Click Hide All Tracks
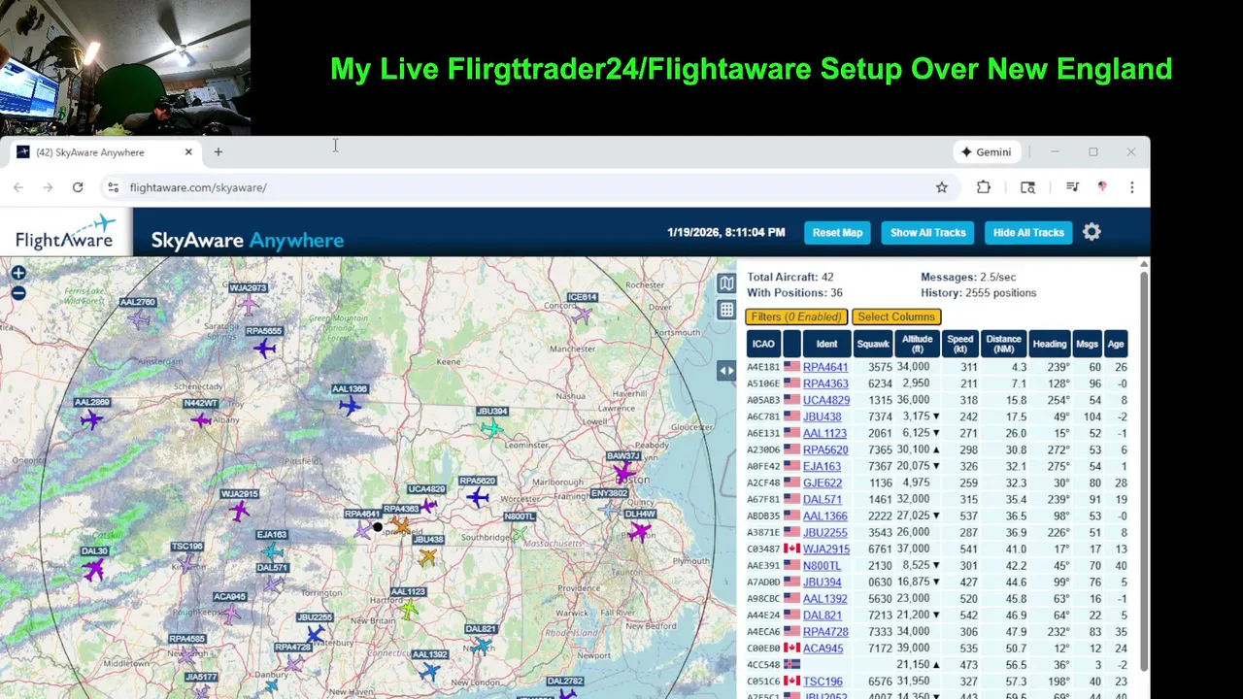Viewport: 1243px width, 699px height. [x=1028, y=232]
